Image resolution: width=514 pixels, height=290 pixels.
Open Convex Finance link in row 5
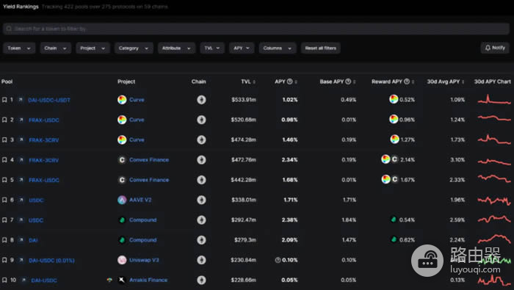(x=149, y=180)
